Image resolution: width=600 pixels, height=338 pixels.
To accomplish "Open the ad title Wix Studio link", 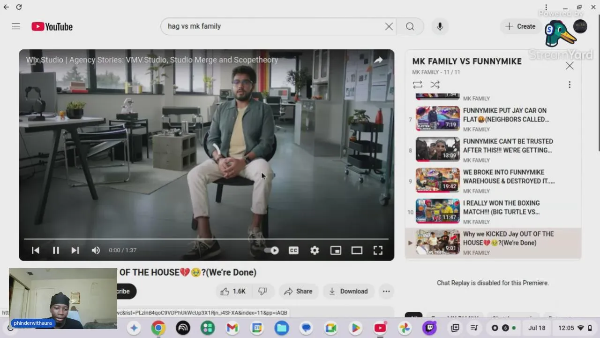I will coord(152,60).
